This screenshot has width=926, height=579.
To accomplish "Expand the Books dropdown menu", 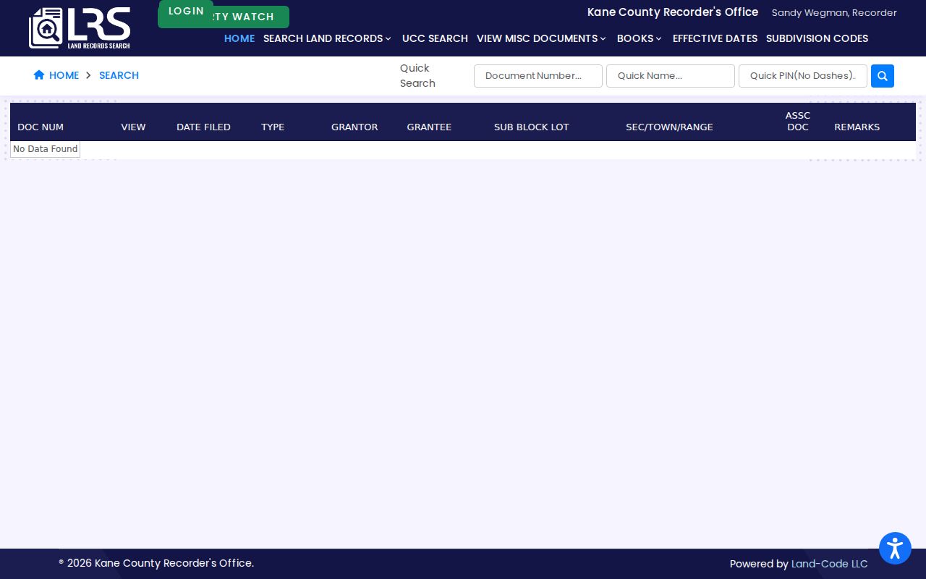I will pos(640,38).
